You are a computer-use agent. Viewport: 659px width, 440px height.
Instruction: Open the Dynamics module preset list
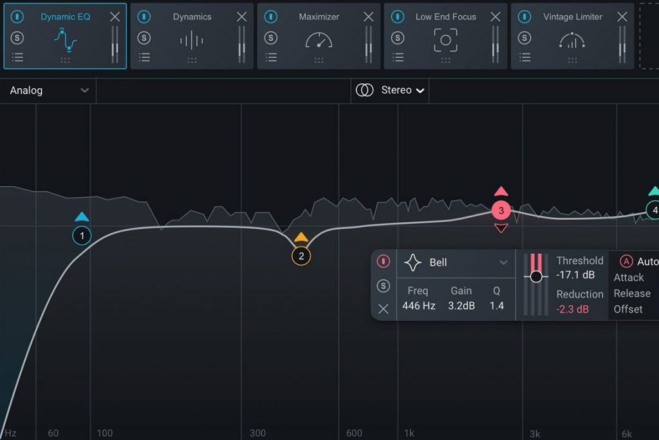point(144,57)
